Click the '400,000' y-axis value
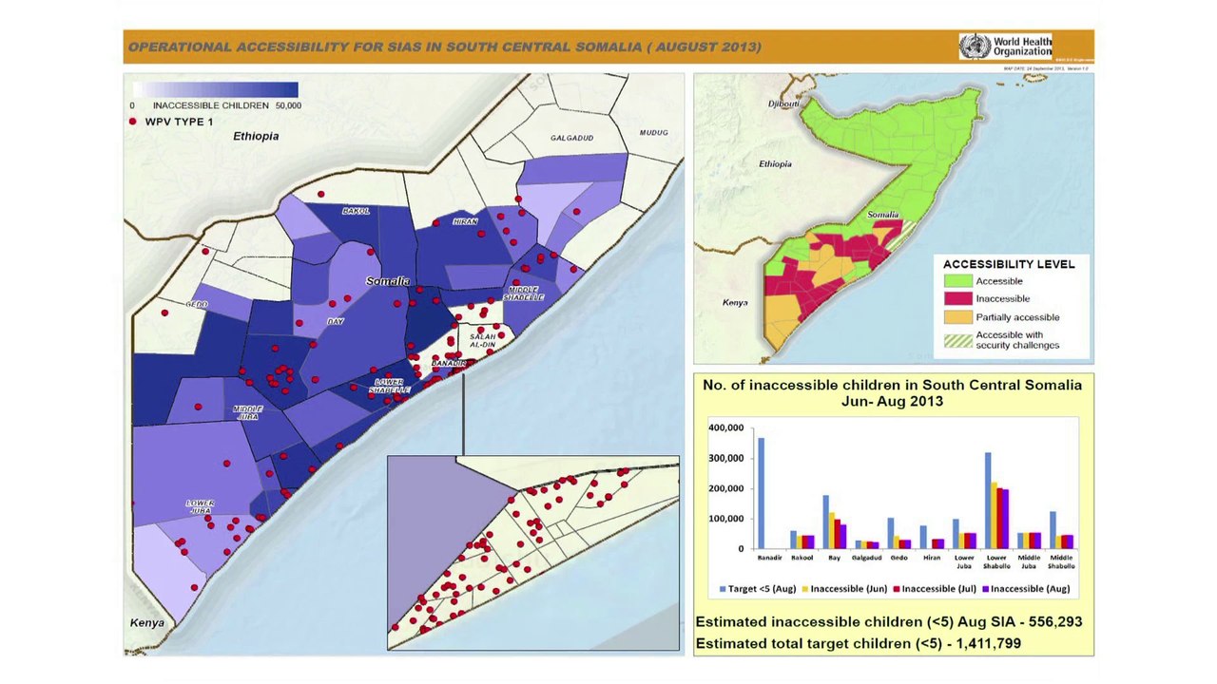The width and height of the screenshot is (1217, 684). [x=726, y=428]
